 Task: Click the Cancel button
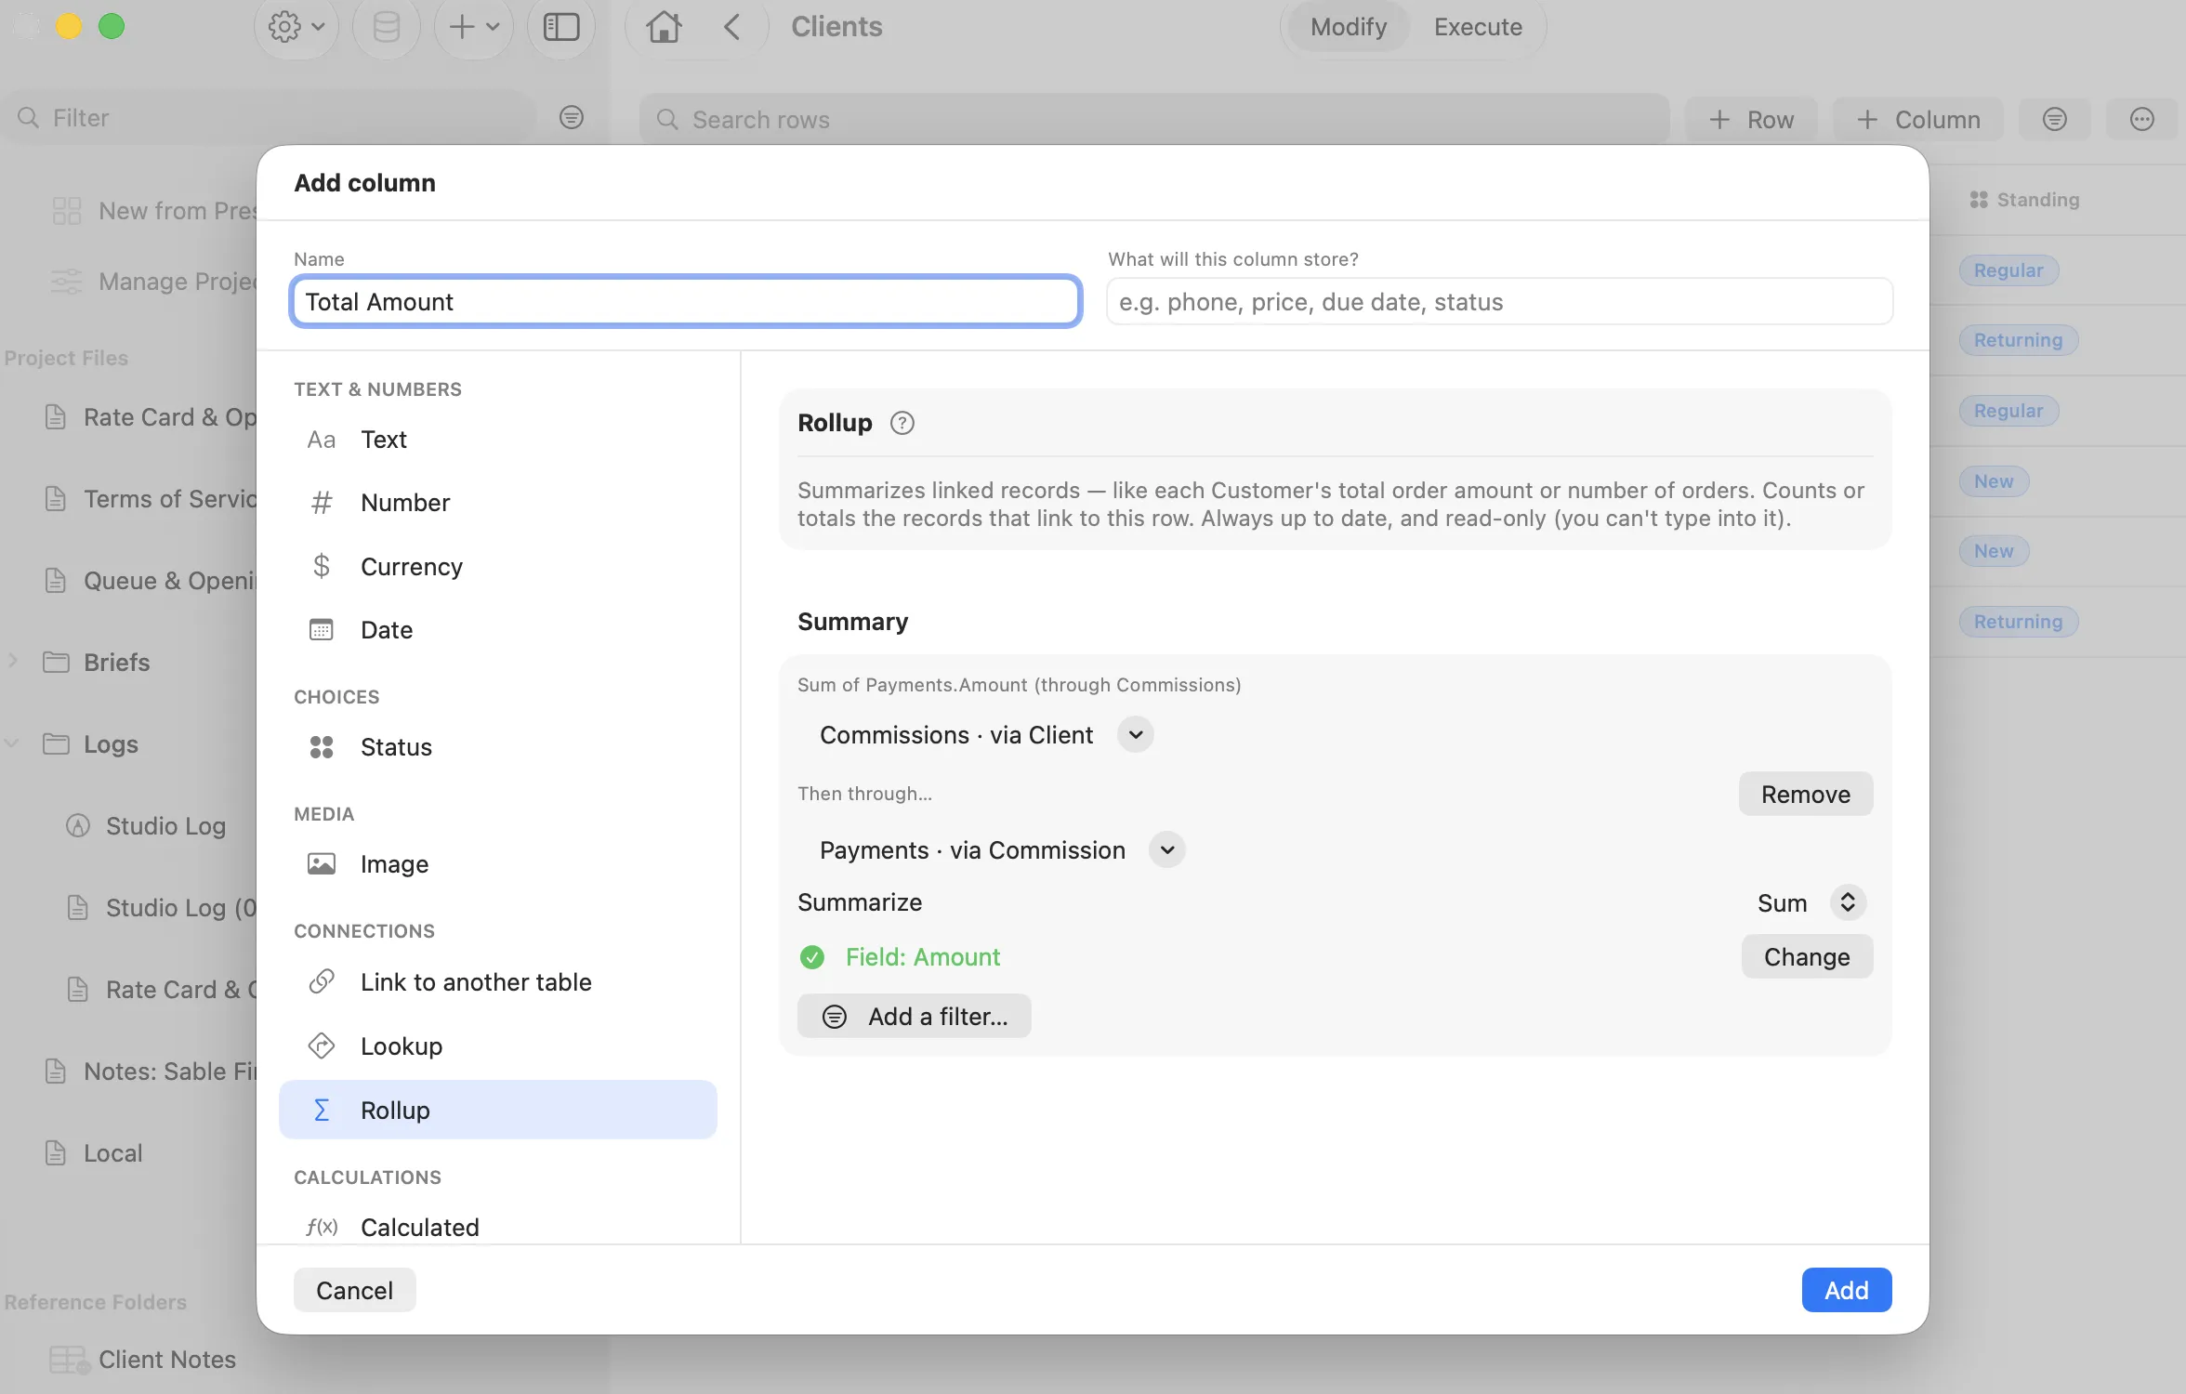click(354, 1290)
